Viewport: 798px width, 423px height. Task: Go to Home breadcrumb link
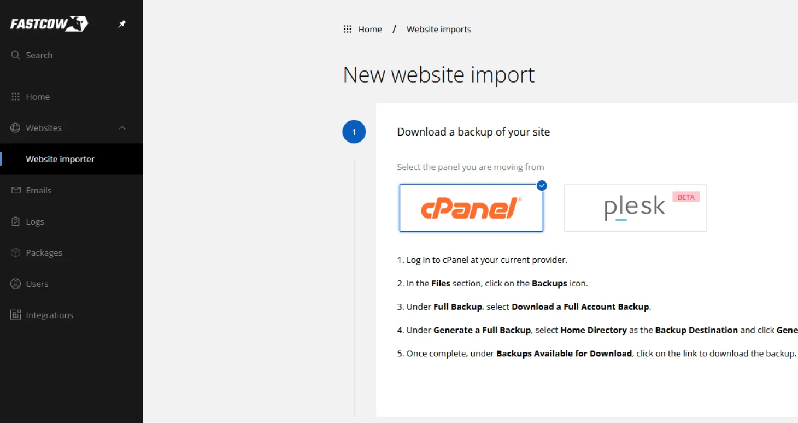(x=370, y=30)
